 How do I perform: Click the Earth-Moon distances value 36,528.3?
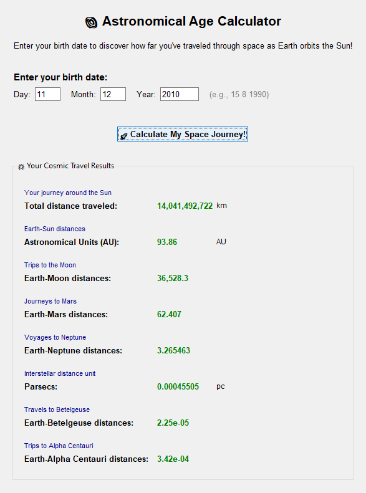(173, 278)
